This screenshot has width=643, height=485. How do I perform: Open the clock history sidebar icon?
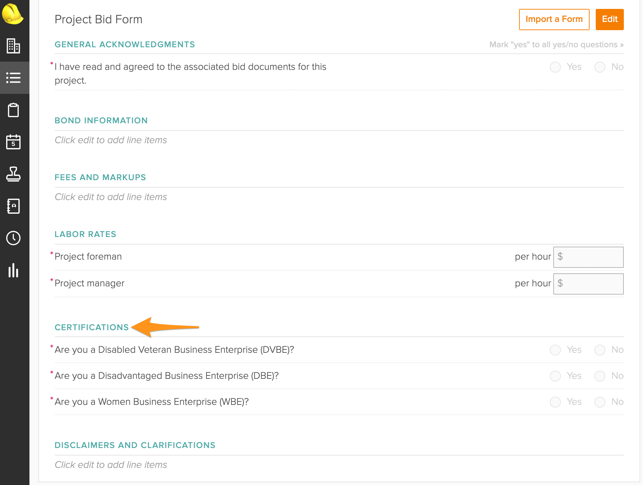click(x=13, y=238)
